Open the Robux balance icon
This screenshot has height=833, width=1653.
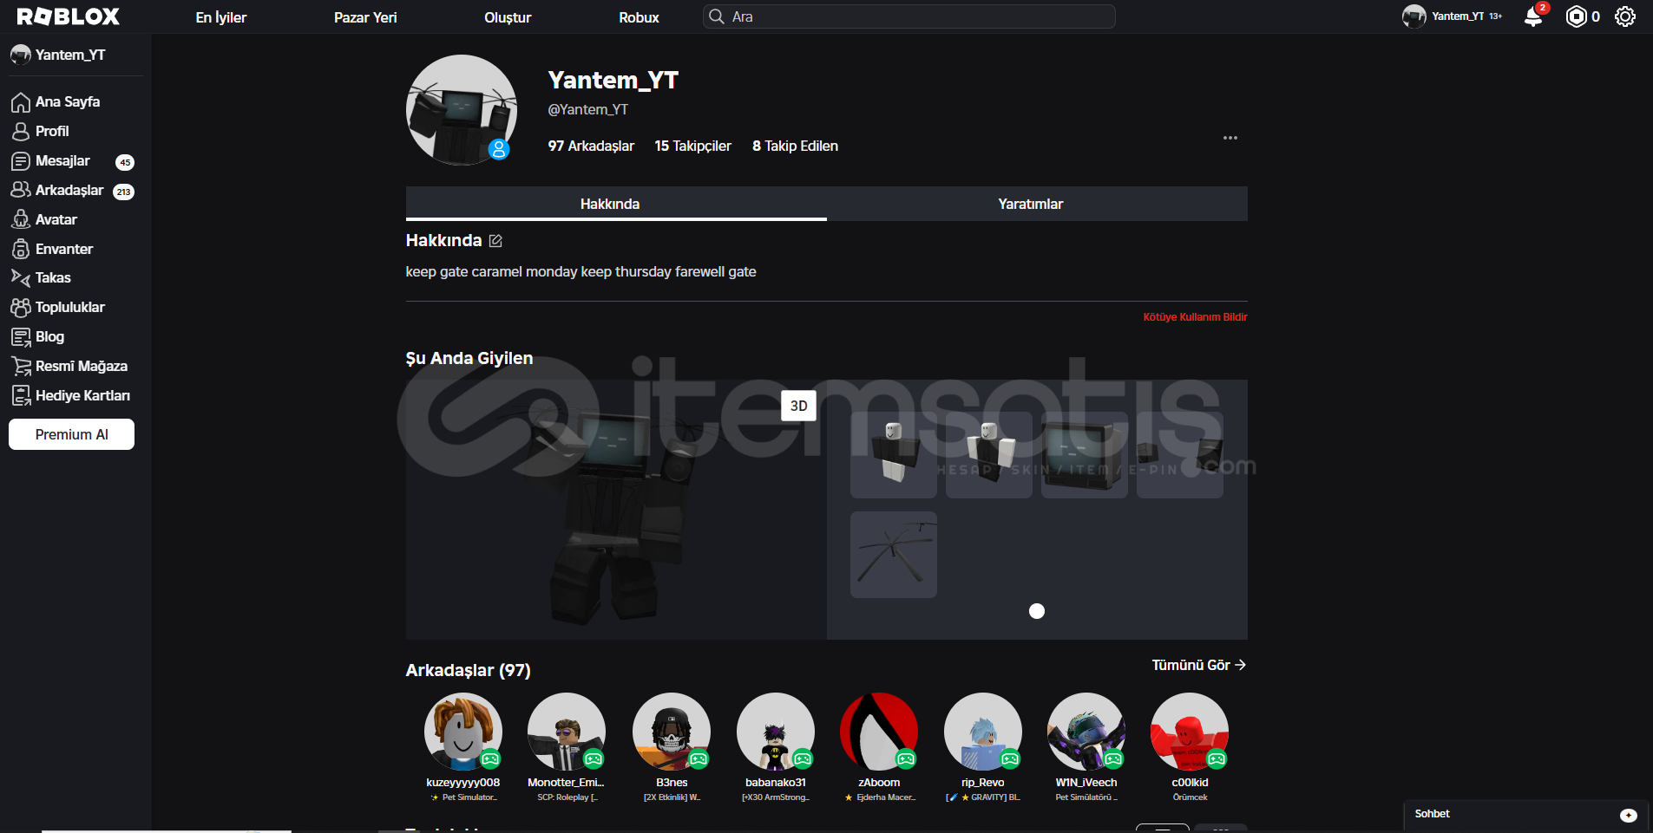coord(1576,16)
